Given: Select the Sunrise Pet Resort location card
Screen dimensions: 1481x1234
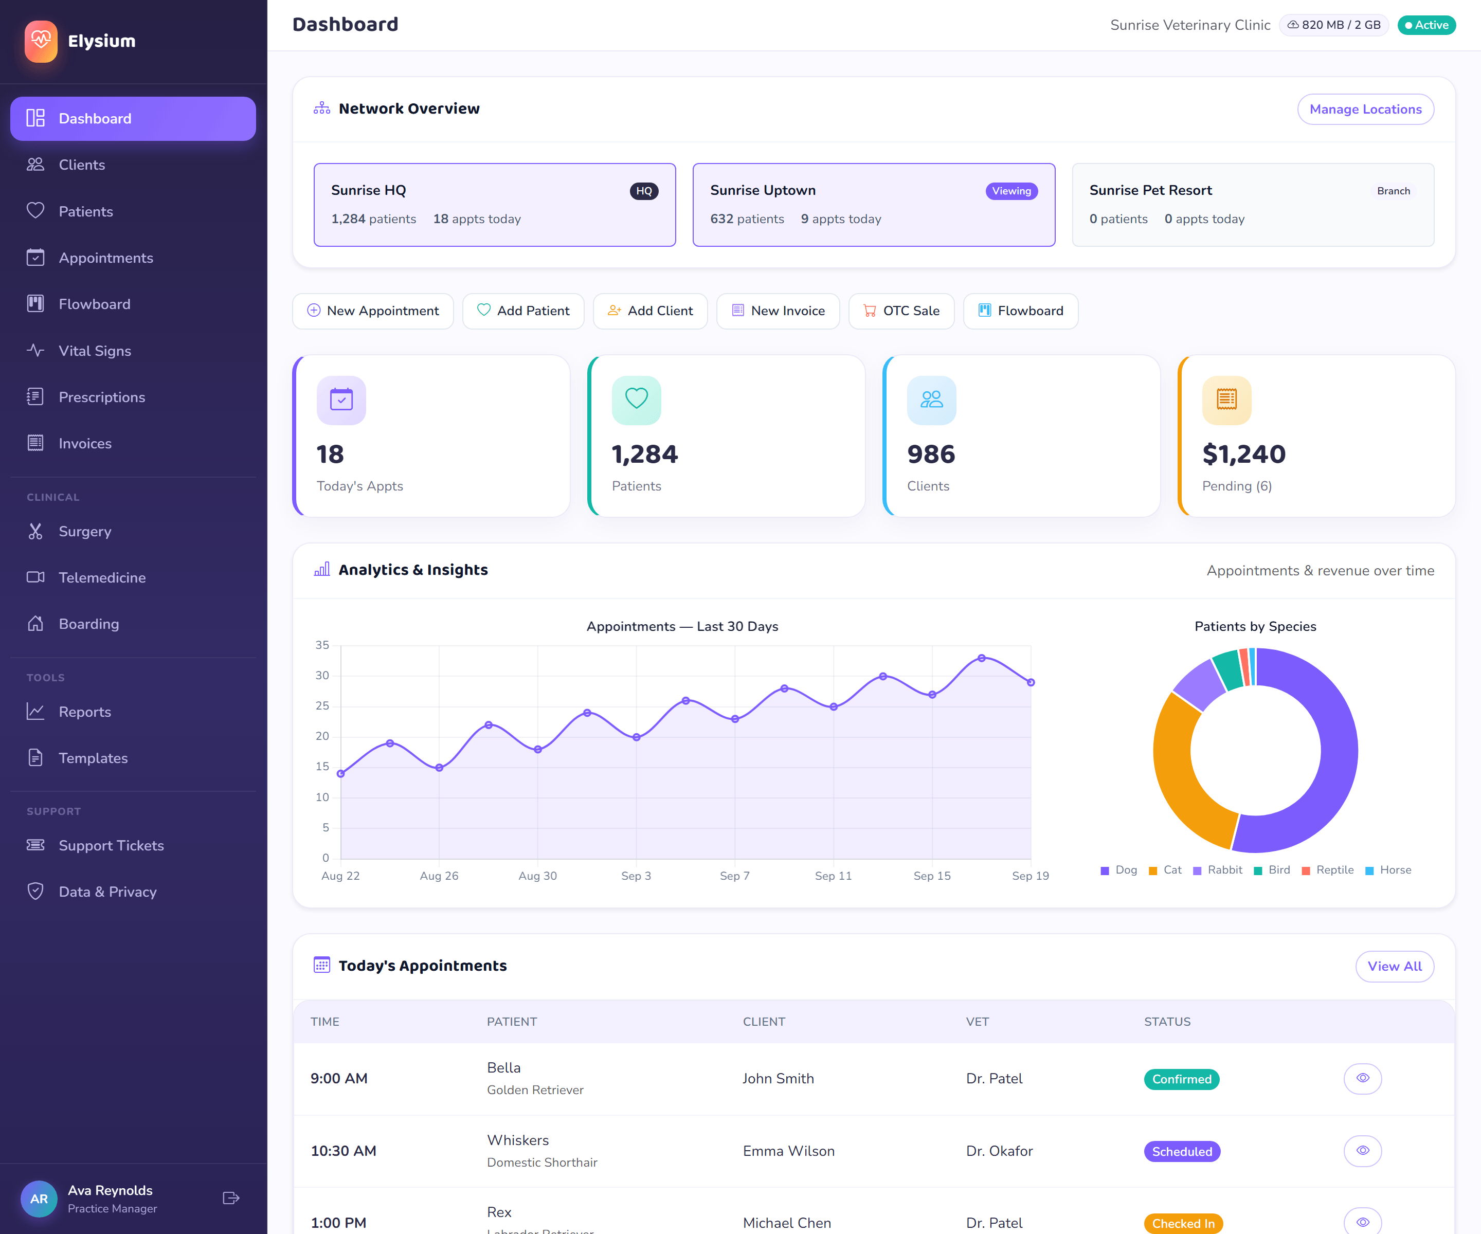Looking at the screenshot, I should 1253,205.
